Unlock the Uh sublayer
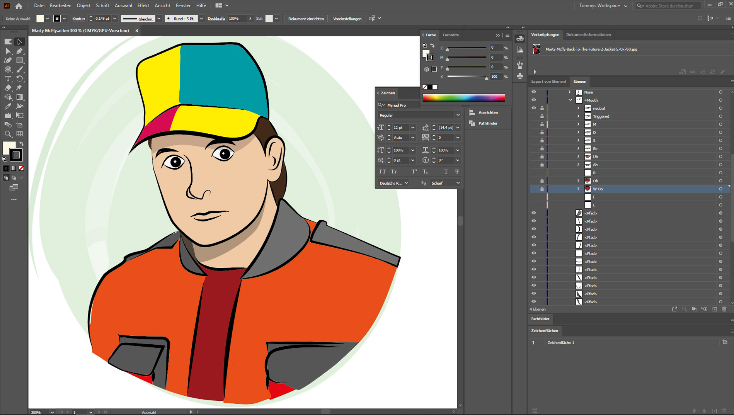 (x=542, y=156)
